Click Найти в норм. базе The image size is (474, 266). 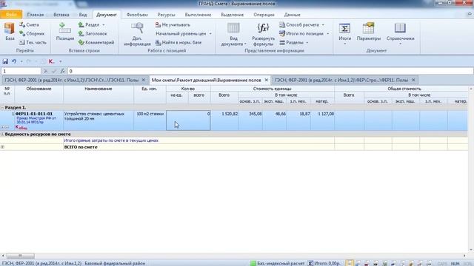click(178, 43)
